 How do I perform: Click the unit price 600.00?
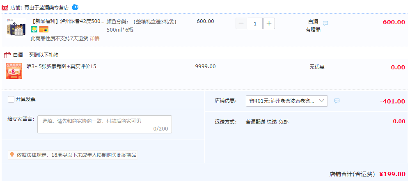[206, 21]
